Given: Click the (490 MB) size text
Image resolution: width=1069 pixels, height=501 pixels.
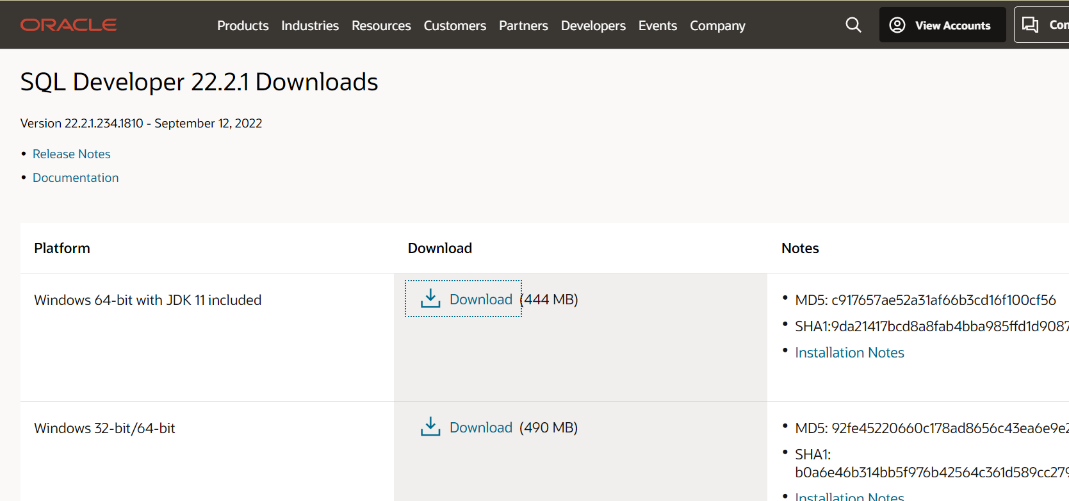Looking at the screenshot, I should click(x=549, y=427).
